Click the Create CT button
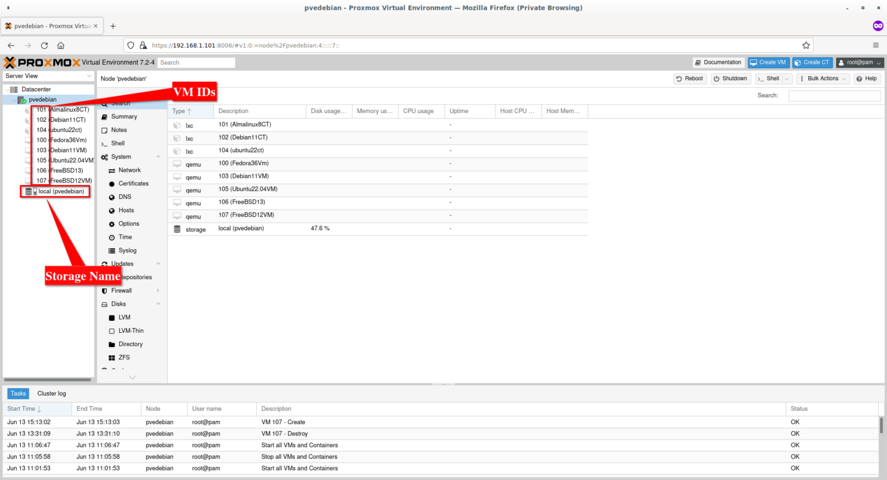The image size is (887, 480). coord(812,62)
